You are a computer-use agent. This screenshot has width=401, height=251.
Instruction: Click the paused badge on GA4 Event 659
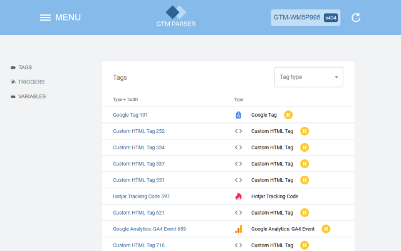[326, 229]
